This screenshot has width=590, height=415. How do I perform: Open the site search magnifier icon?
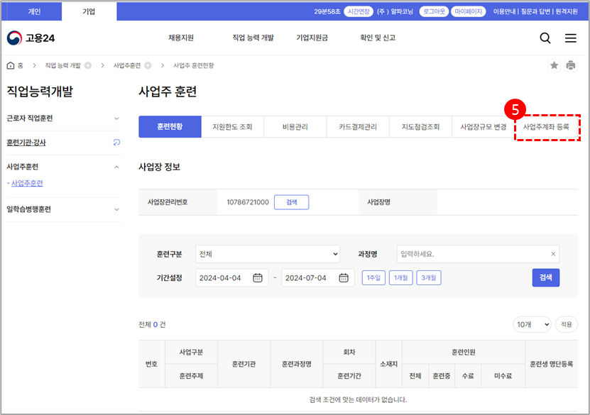coord(545,38)
